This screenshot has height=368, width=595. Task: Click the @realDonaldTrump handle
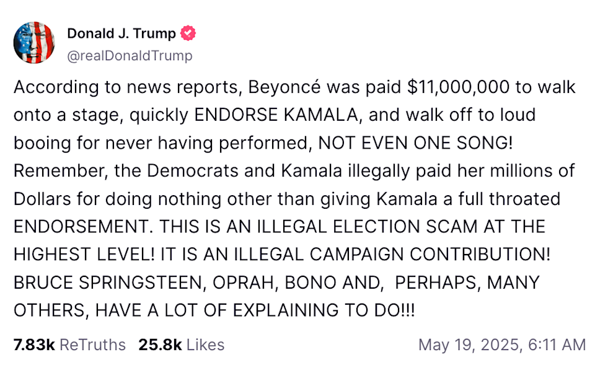click(130, 56)
